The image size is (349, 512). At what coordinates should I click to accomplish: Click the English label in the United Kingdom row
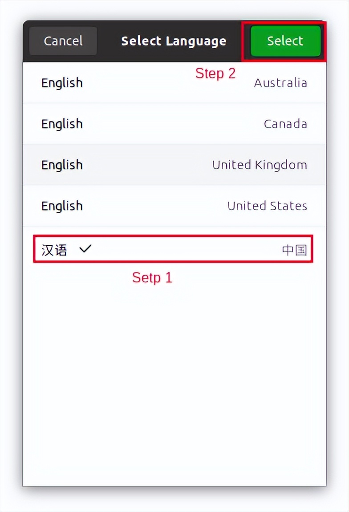(x=62, y=165)
